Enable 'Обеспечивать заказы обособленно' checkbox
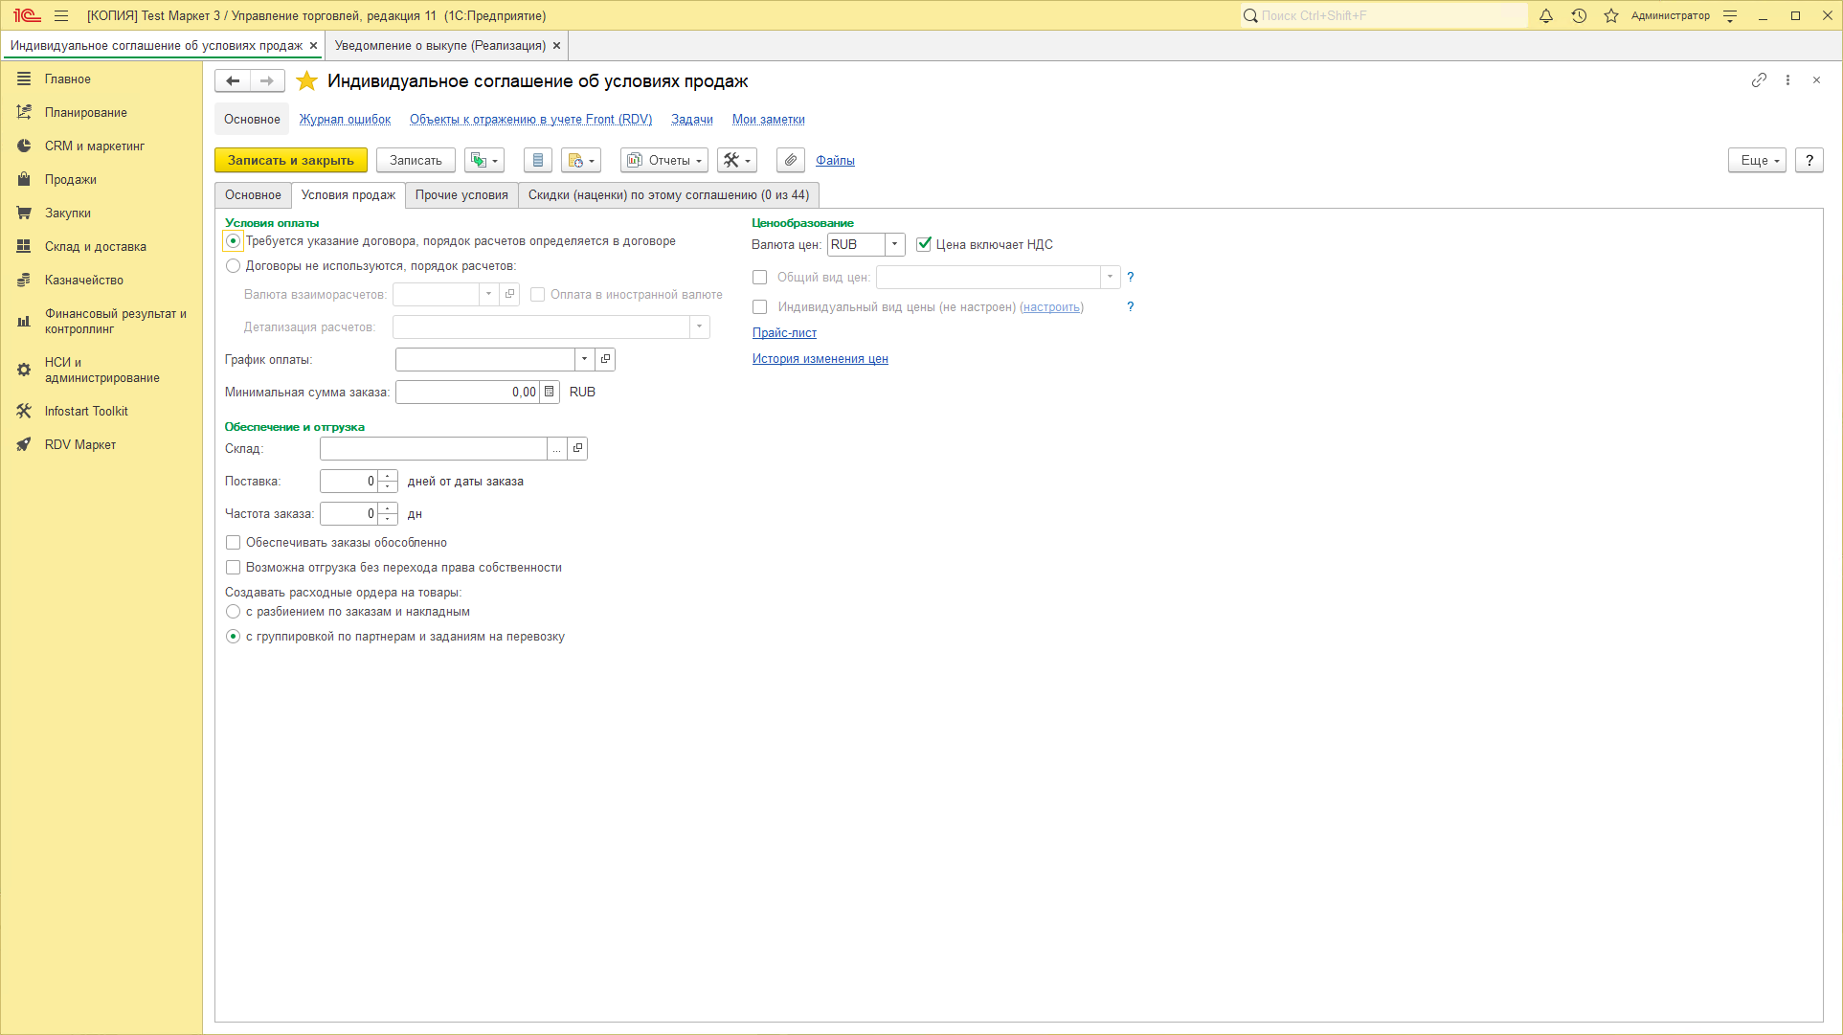This screenshot has height=1035, width=1843. point(233,543)
